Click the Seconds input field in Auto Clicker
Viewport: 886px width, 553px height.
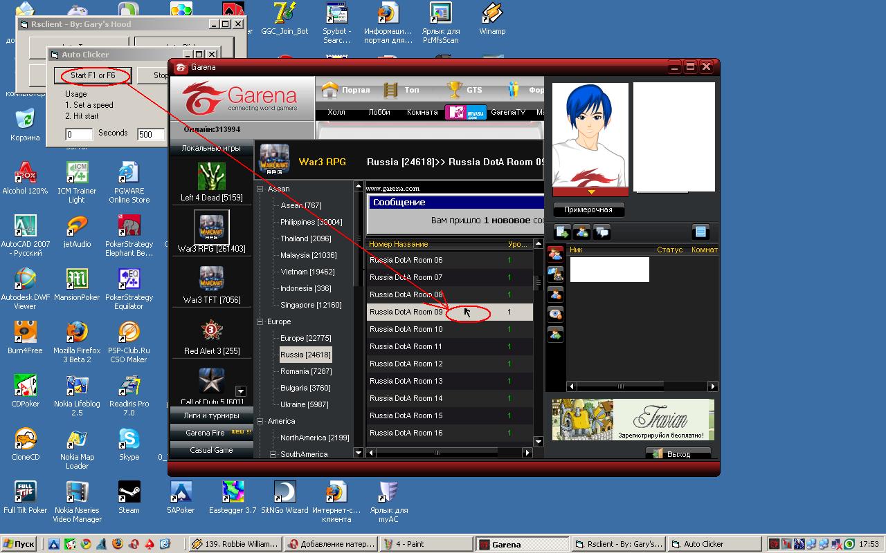79,134
